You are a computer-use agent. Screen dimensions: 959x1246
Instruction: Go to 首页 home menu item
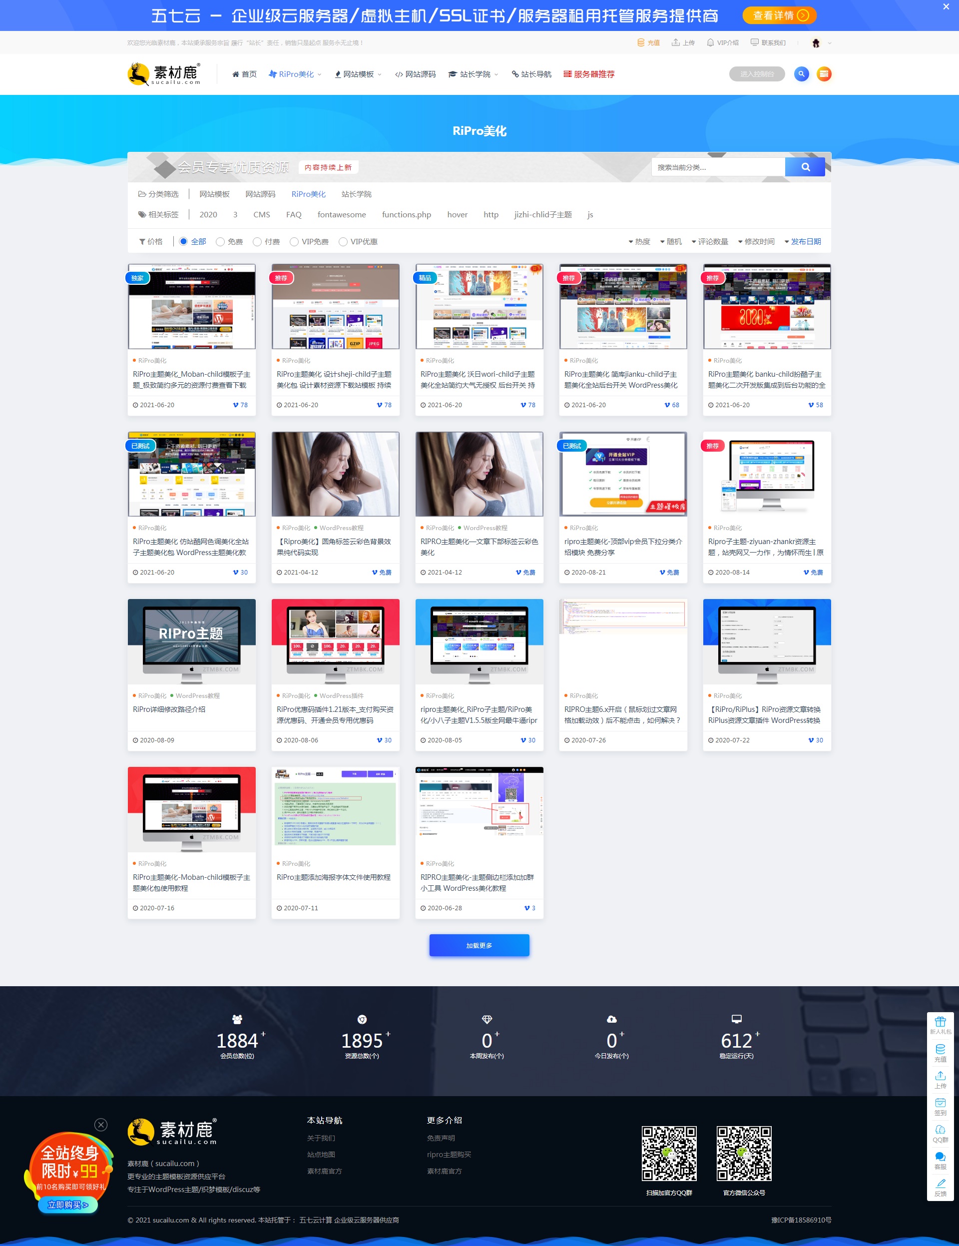244,74
